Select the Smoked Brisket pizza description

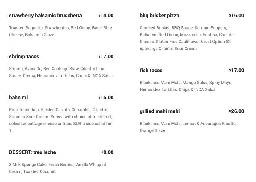tap(187, 38)
